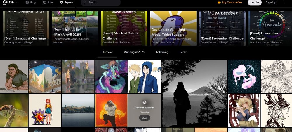292x132 pixels.
Task: Open the pink unicorn creature artwork
Action: pyautogui.click(x=244, y=76)
